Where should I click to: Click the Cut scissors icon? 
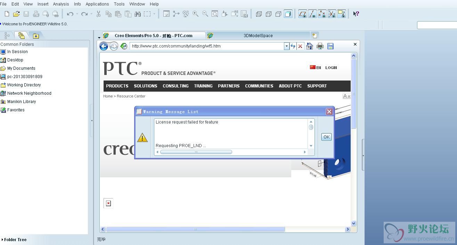click(x=98, y=14)
